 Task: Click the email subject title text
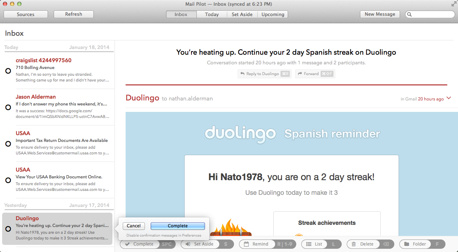click(x=286, y=52)
